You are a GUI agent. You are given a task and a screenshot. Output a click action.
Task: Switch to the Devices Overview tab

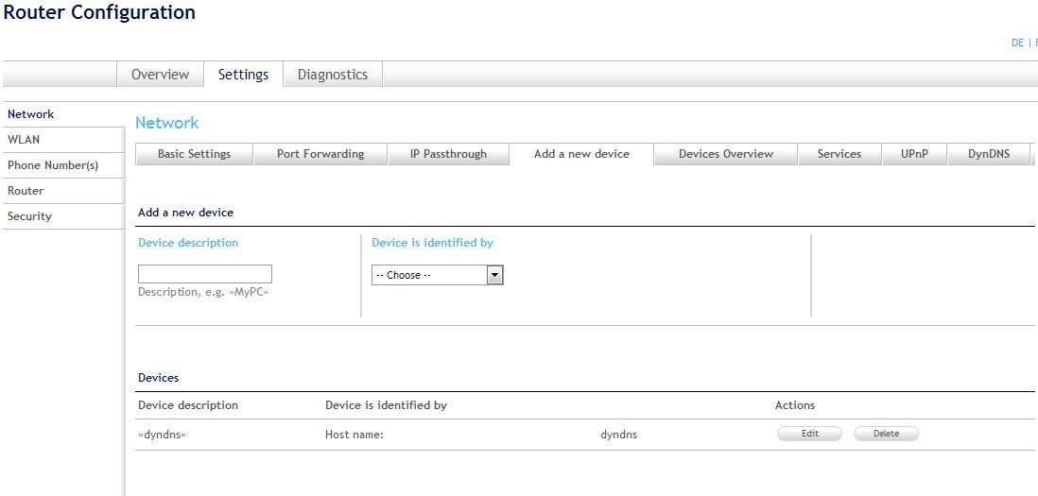(x=725, y=154)
